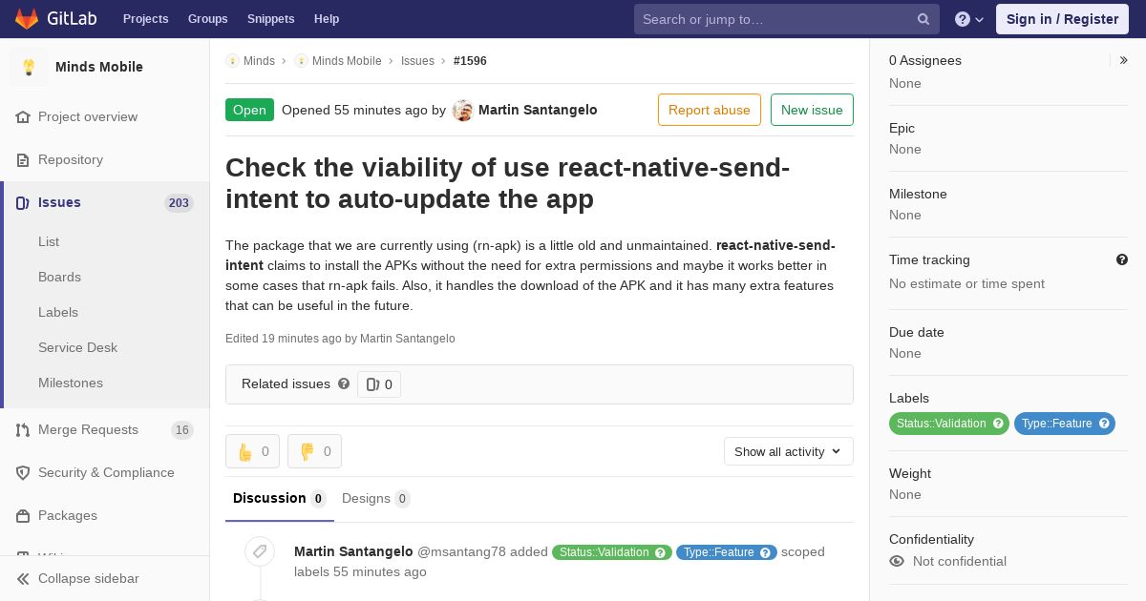The height and width of the screenshot is (601, 1146).
Task: Click Martin Santangelo's avatar image
Action: [463, 110]
